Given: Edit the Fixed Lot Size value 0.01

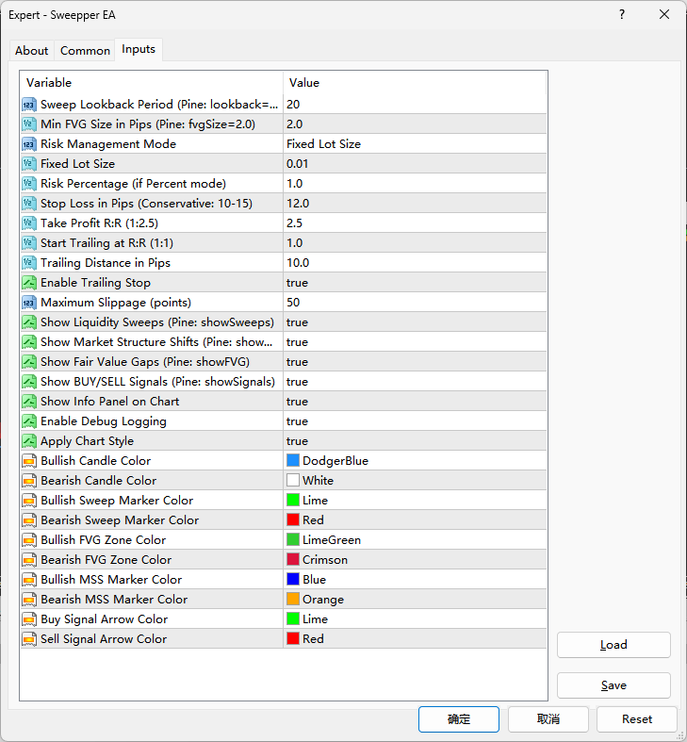Looking at the screenshot, I should (415, 164).
